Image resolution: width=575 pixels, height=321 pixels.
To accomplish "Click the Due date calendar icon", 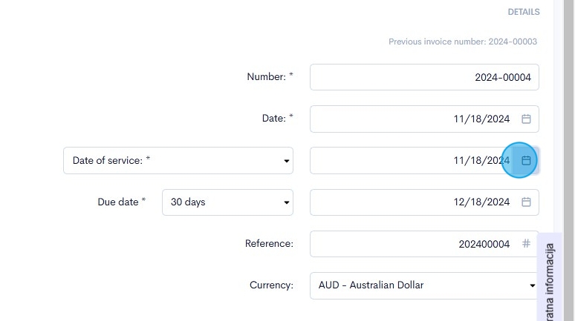I will (526, 202).
